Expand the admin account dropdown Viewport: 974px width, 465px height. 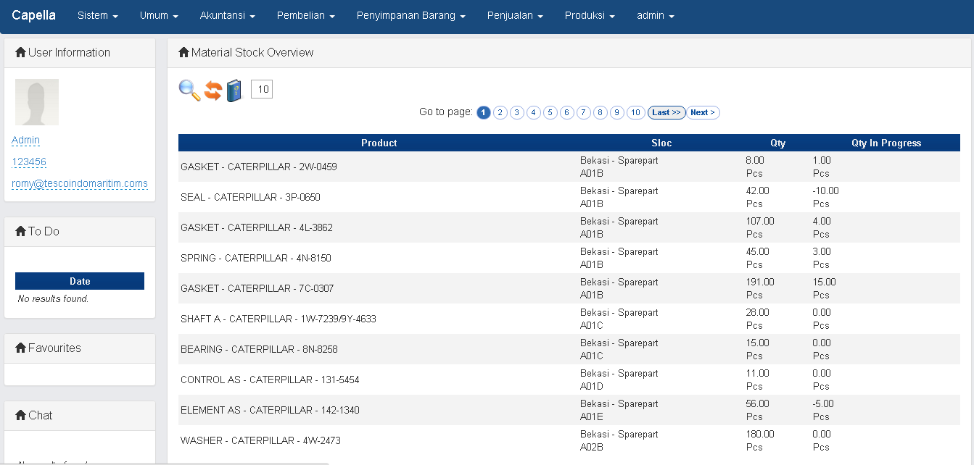coord(655,15)
